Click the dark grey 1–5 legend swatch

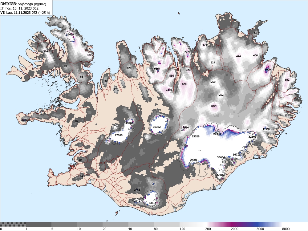pos(39,224)
